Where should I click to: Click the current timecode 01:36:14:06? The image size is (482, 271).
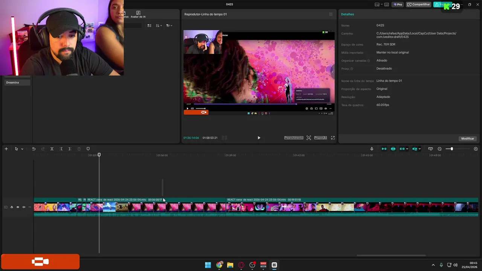click(191, 138)
